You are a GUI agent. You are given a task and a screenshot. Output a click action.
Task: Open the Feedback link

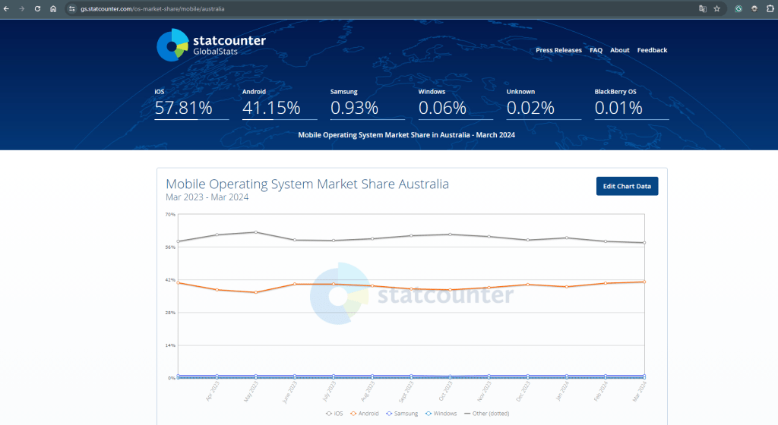pyautogui.click(x=652, y=50)
